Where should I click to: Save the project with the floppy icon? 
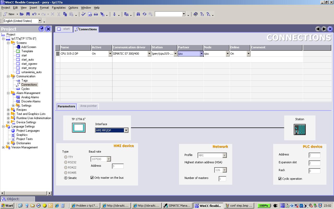pos(28,14)
